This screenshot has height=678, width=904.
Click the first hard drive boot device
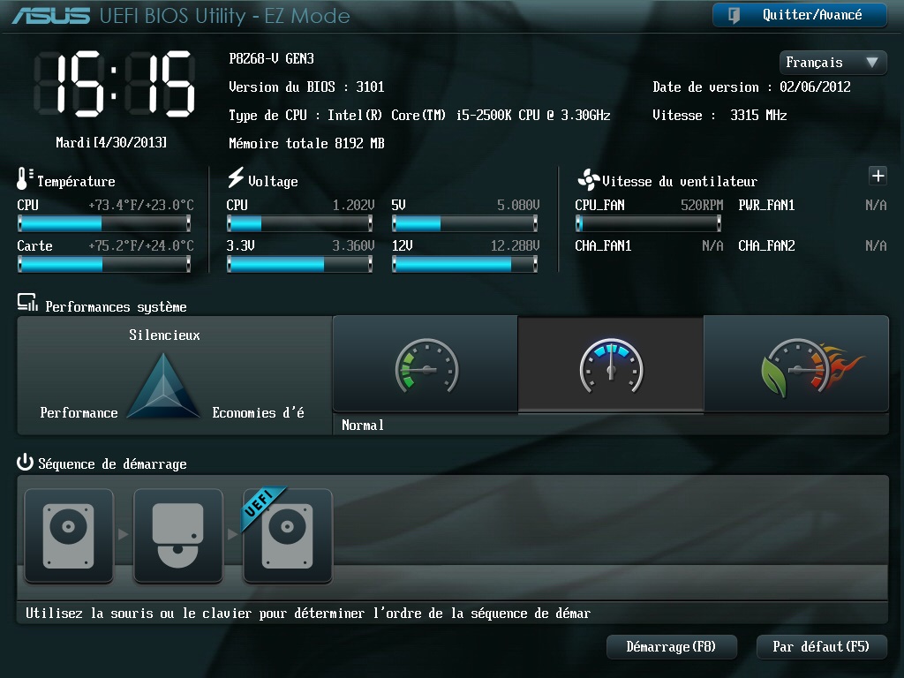coord(69,535)
